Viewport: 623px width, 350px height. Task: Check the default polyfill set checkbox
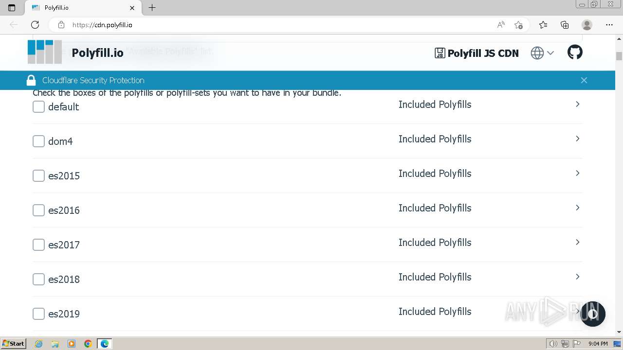pyautogui.click(x=38, y=106)
